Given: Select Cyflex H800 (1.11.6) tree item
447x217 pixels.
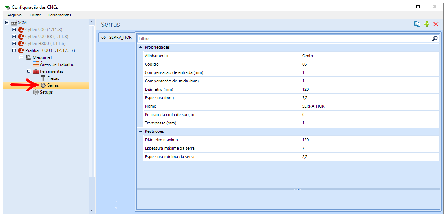Looking at the screenshot, I should pos(45,44).
